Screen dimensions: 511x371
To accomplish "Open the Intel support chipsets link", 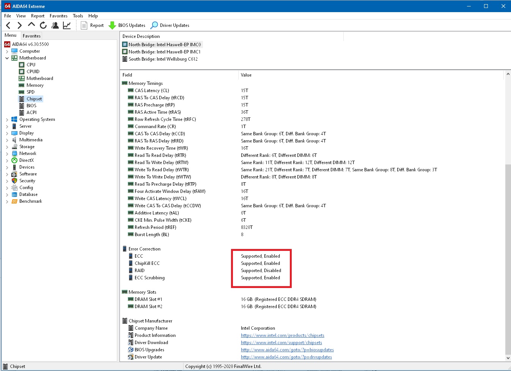I will click(x=281, y=343).
